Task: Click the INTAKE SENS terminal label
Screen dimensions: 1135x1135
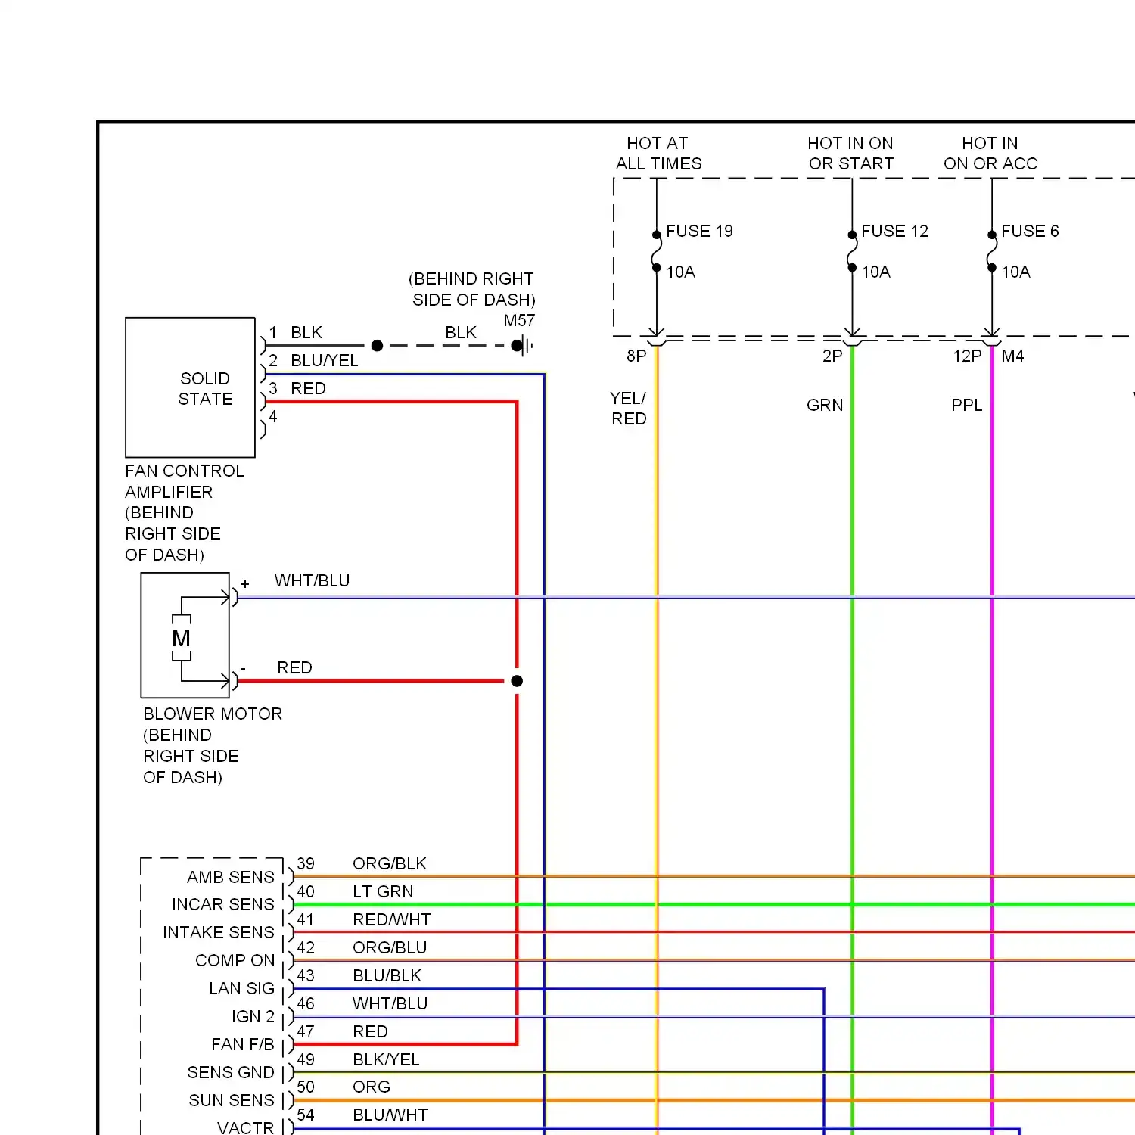Action: pyautogui.click(x=219, y=933)
